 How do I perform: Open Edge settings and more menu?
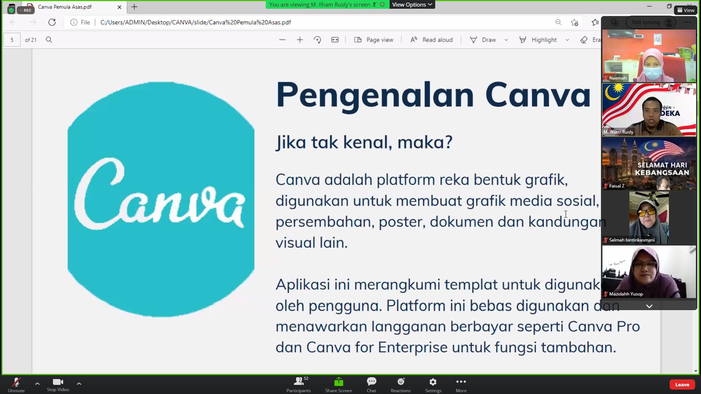coord(687,22)
